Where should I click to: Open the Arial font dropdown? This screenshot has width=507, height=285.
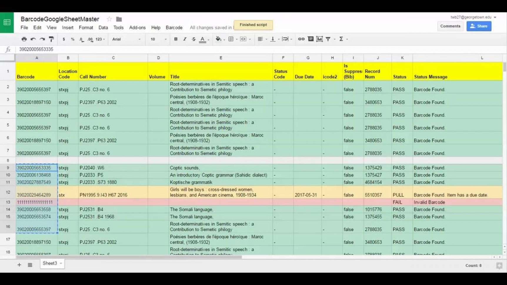126,39
